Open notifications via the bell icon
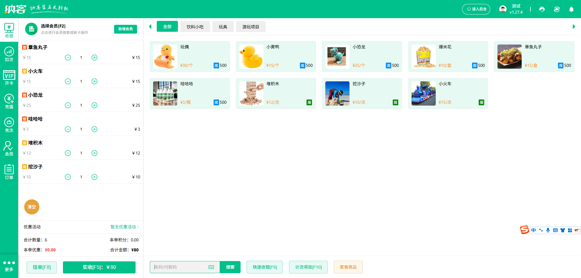The image size is (581, 278). tap(571, 9)
